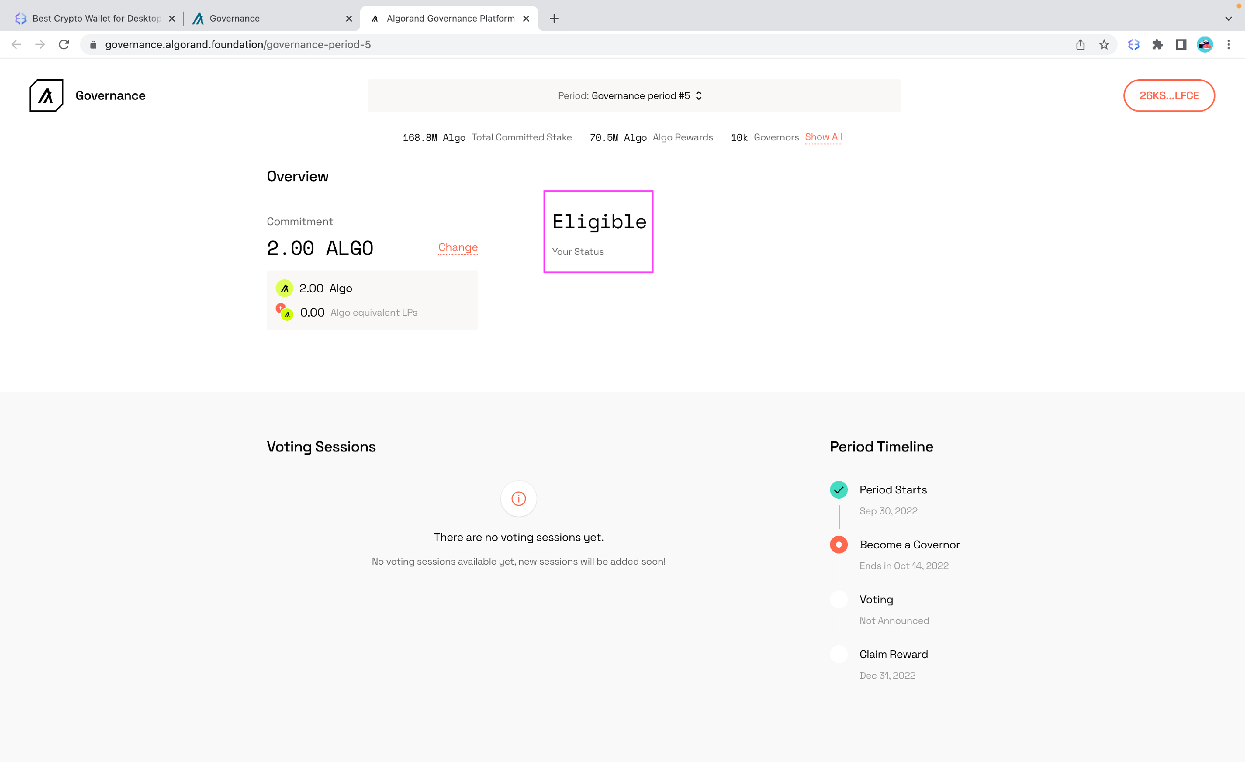Click the 26KS...LFCE wallet button

(1169, 96)
